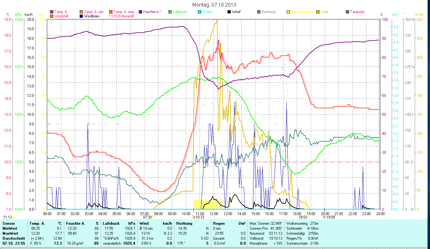Click the Neumond 03.11.13 entry
Screen dimensions: 430x249
coord(266,233)
